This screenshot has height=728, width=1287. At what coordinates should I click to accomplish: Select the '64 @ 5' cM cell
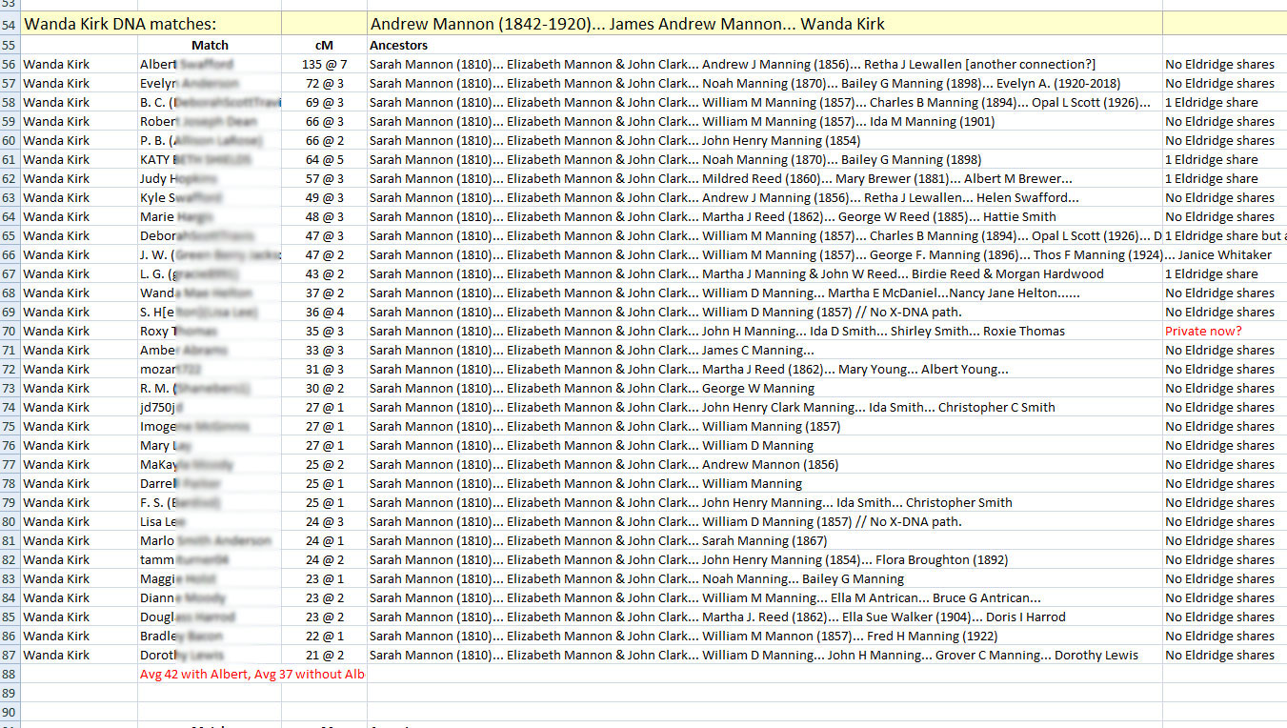coord(324,159)
